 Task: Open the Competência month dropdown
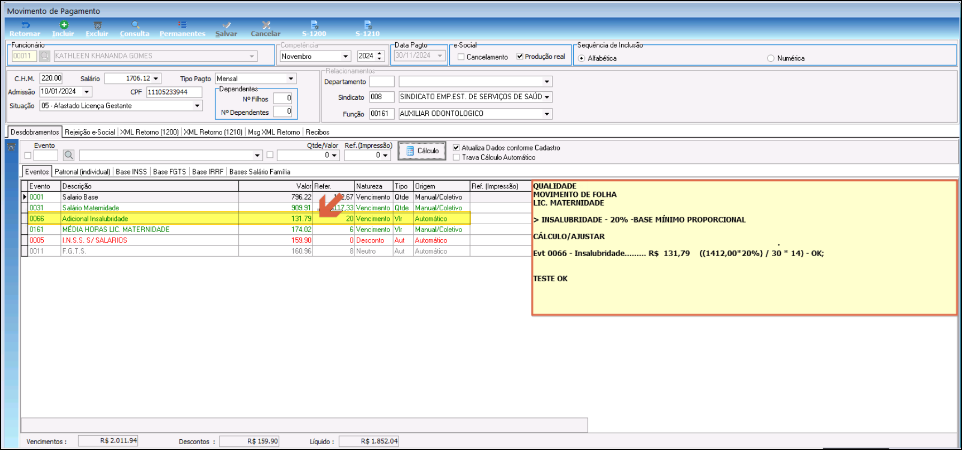tap(346, 56)
